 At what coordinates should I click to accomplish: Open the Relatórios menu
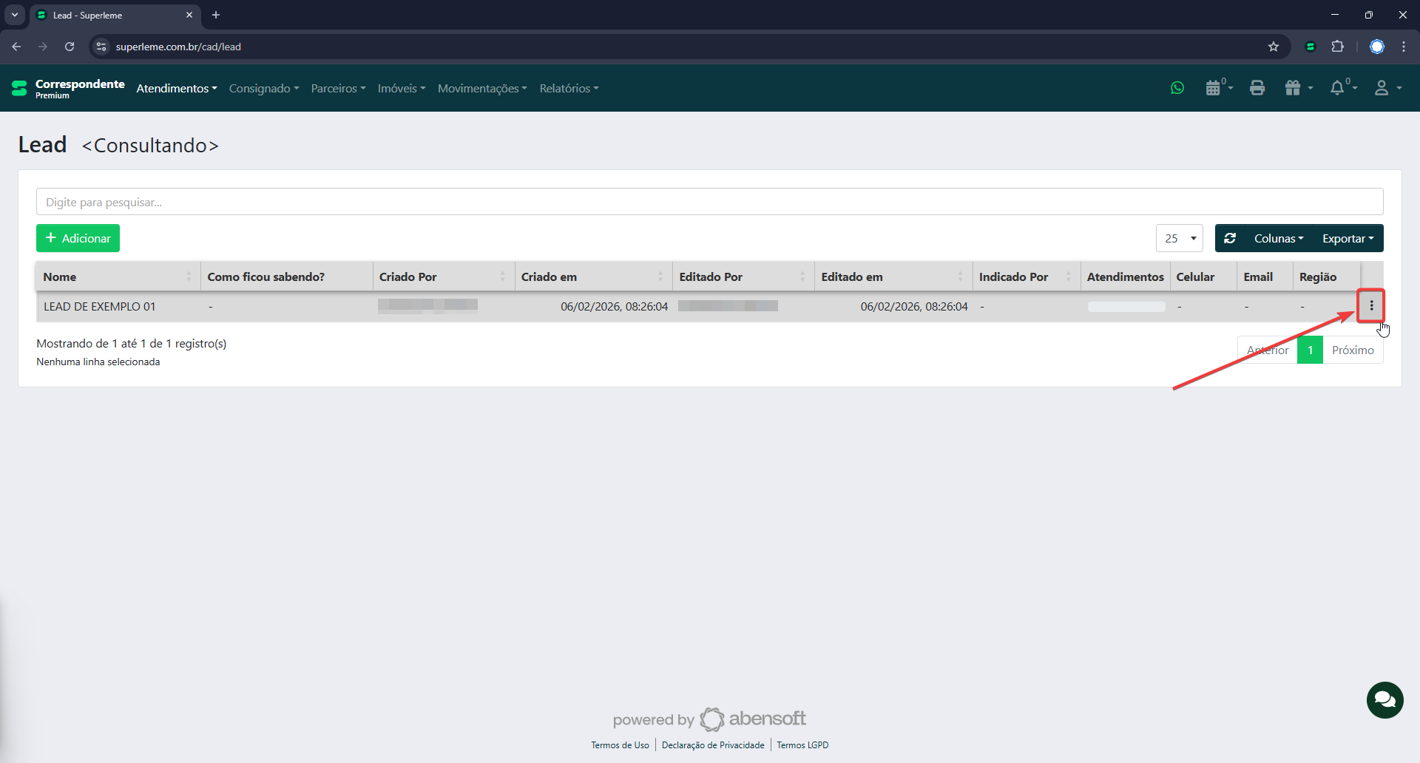click(568, 88)
